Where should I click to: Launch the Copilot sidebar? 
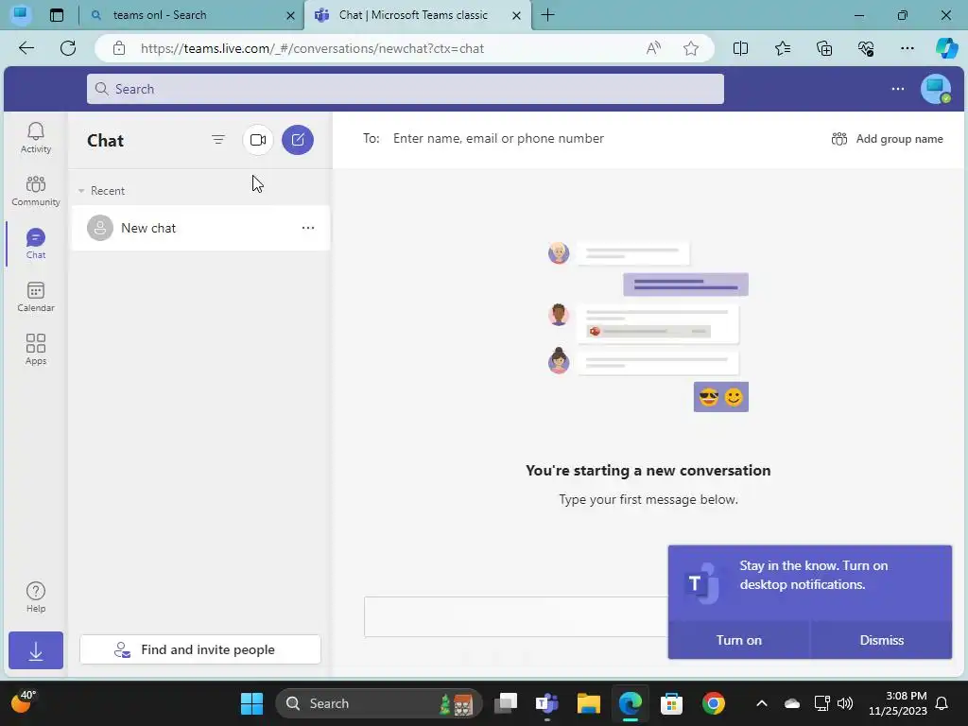(946, 48)
